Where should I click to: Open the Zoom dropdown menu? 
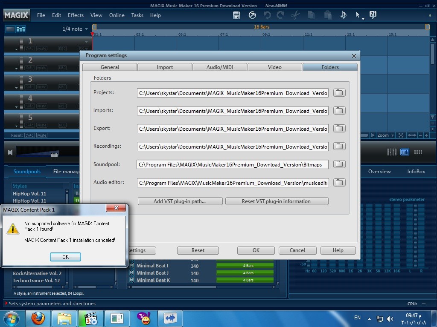click(x=385, y=135)
